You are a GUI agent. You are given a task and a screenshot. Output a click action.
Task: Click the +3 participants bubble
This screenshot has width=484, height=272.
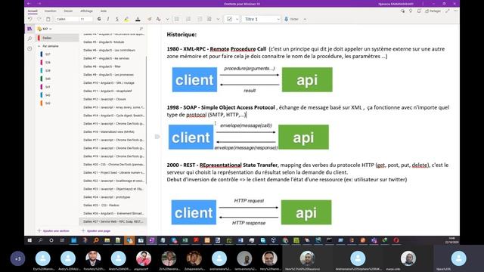[17, 258]
